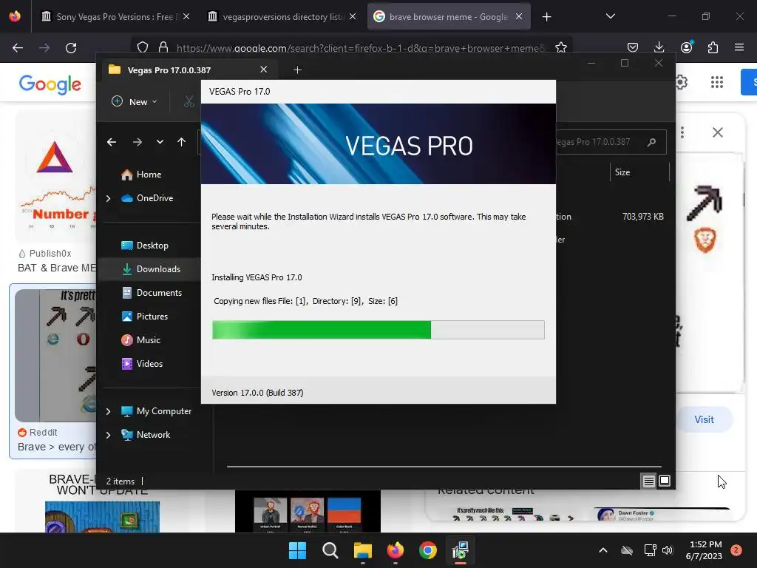Open the Firefox account icon
This screenshot has width=757, height=568.
(686, 47)
